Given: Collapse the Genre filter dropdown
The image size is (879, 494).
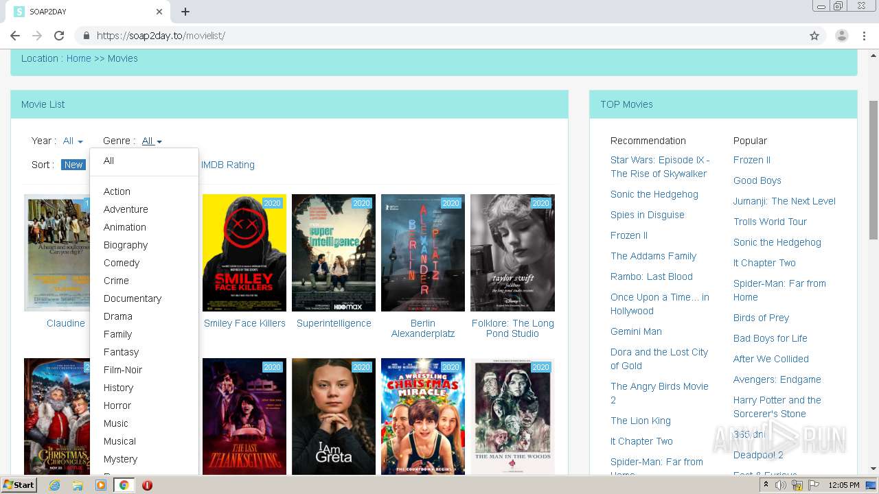Looking at the screenshot, I should click(x=152, y=141).
